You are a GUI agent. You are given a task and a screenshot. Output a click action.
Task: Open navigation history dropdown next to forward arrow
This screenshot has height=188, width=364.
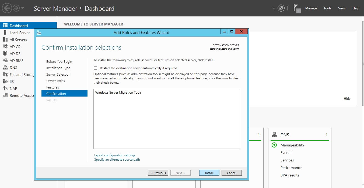(23, 8)
